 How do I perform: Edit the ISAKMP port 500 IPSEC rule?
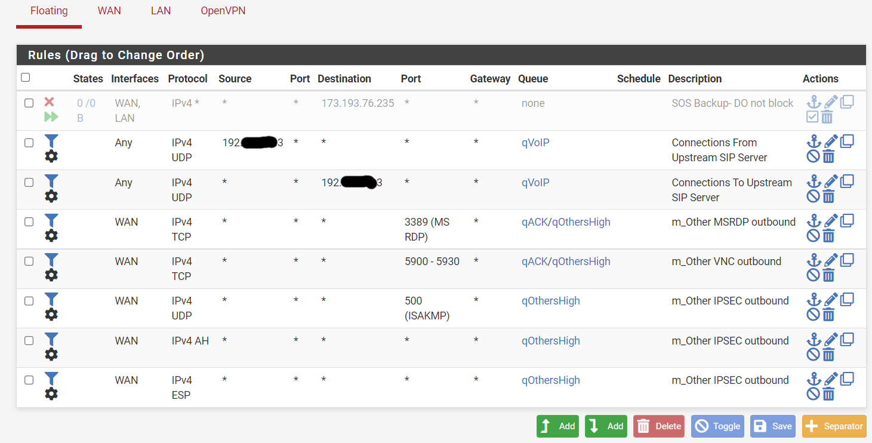tap(831, 300)
